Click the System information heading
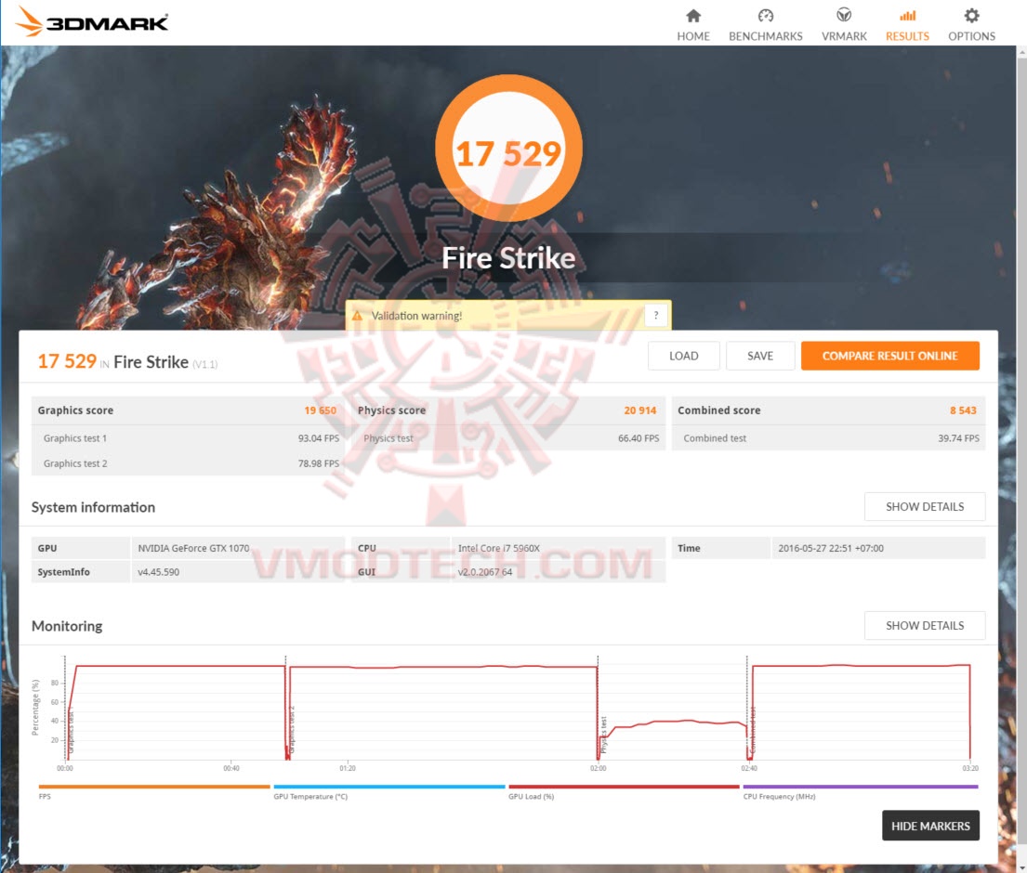This screenshot has width=1027, height=873. click(93, 506)
